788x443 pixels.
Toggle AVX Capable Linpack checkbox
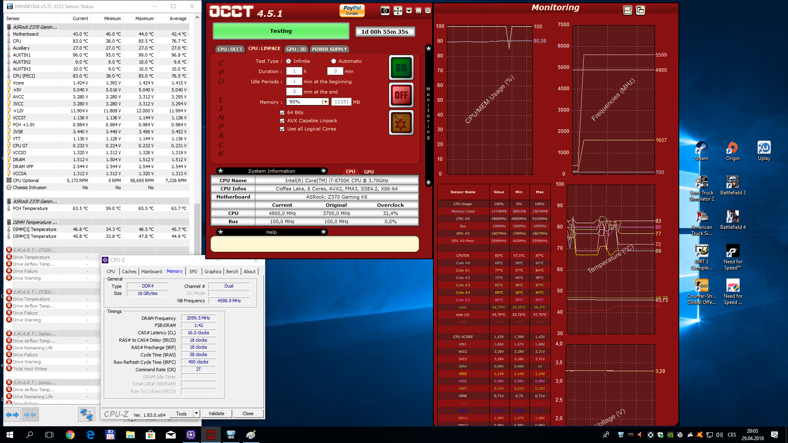point(282,121)
